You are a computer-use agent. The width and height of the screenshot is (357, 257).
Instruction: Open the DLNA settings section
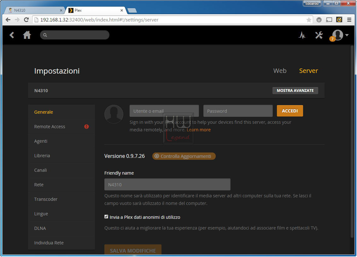point(61,228)
